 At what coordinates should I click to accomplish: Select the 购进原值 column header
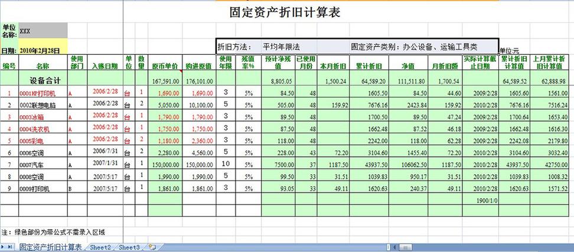[199, 63]
